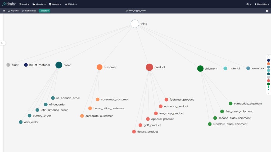This screenshot has width=271, height=152.
Task: Click the Manage database icon
Action: click(50, 4)
